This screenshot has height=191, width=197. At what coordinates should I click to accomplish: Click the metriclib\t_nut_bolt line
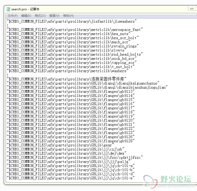coord(71,67)
